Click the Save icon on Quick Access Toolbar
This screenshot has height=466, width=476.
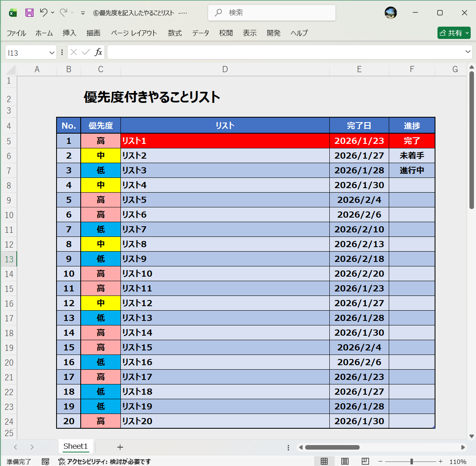pyautogui.click(x=29, y=13)
